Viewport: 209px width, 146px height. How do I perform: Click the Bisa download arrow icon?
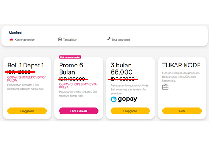click(108, 39)
